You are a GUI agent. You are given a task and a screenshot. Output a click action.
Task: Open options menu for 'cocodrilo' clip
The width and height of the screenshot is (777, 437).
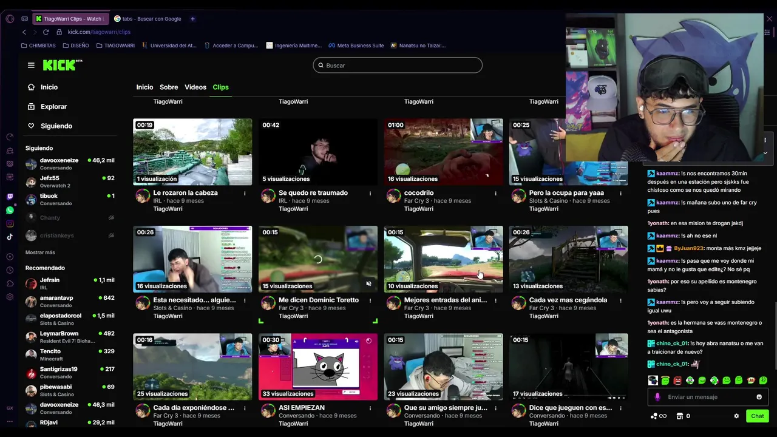pyautogui.click(x=495, y=193)
